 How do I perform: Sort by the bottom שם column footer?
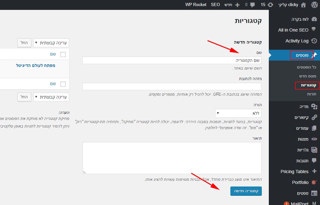click(x=53, y=84)
